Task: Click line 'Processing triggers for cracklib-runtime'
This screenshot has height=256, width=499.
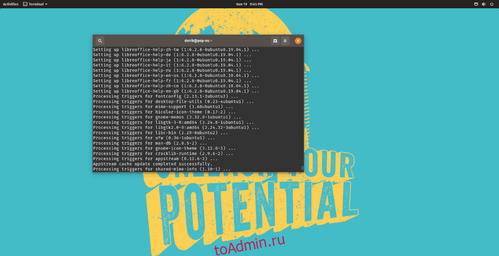Action: tap(163, 154)
